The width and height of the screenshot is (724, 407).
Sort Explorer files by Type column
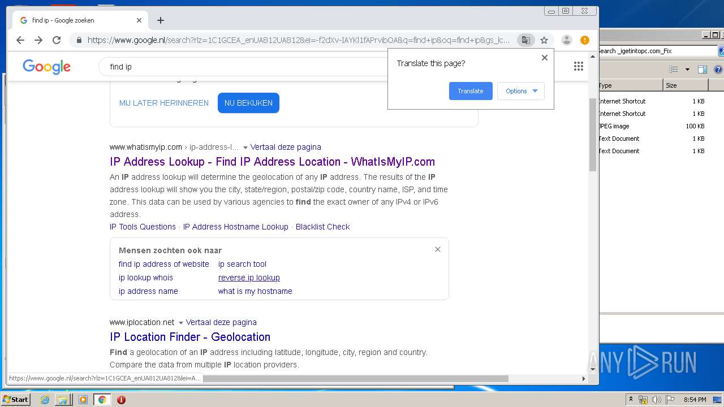pos(630,85)
